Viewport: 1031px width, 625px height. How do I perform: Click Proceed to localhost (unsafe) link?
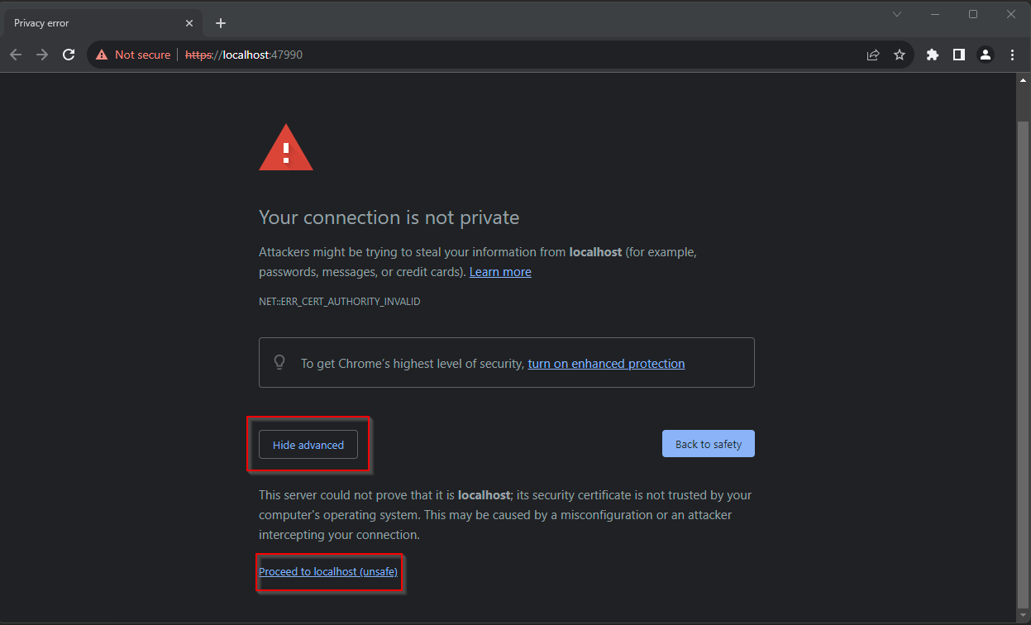(328, 571)
